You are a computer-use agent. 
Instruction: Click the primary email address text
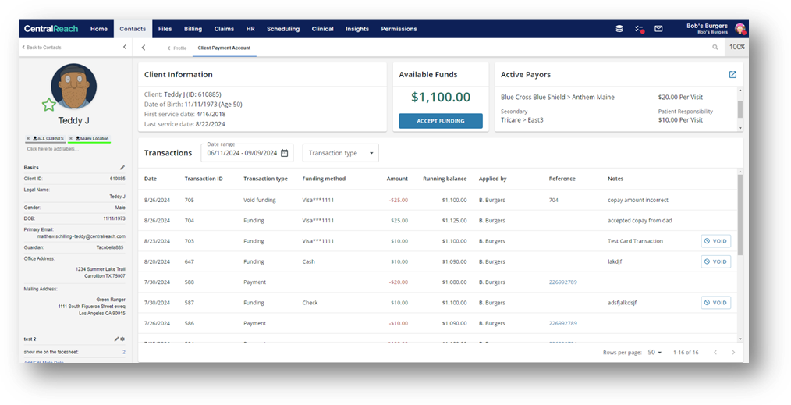coord(81,236)
